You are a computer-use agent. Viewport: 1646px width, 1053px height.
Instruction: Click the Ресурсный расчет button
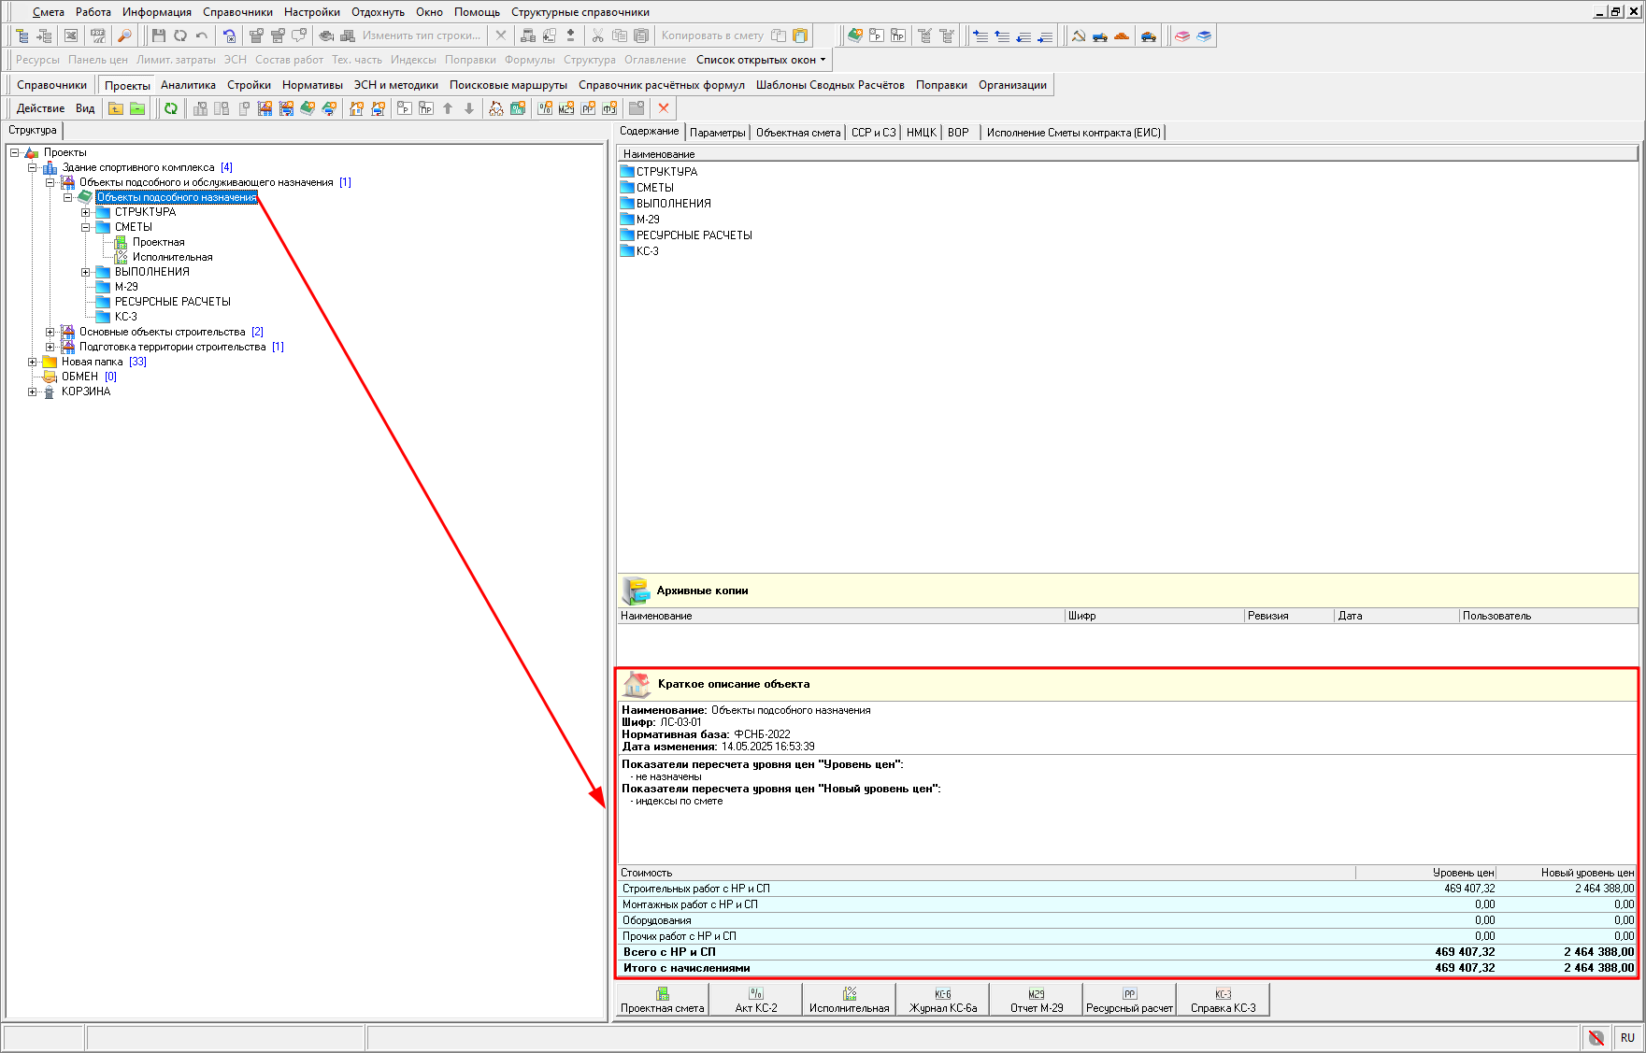[1129, 999]
